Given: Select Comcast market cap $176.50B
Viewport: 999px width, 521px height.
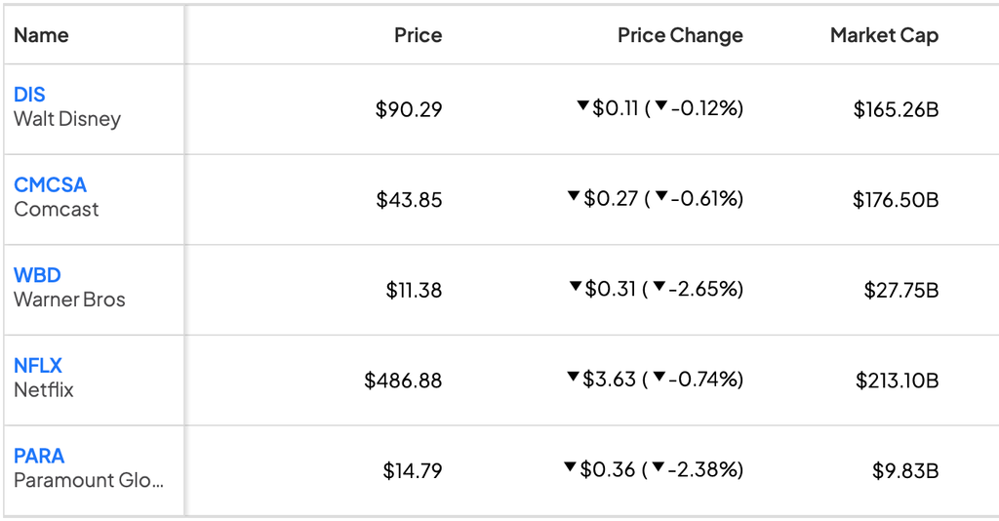Looking at the screenshot, I should [x=896, y=200].
